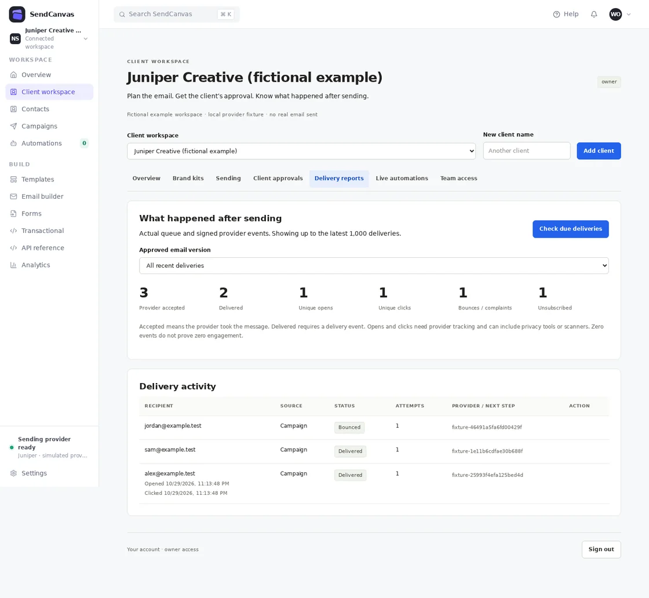Click provider ID fixture-1e11b6cdfae30b688f

pos(487,451)
